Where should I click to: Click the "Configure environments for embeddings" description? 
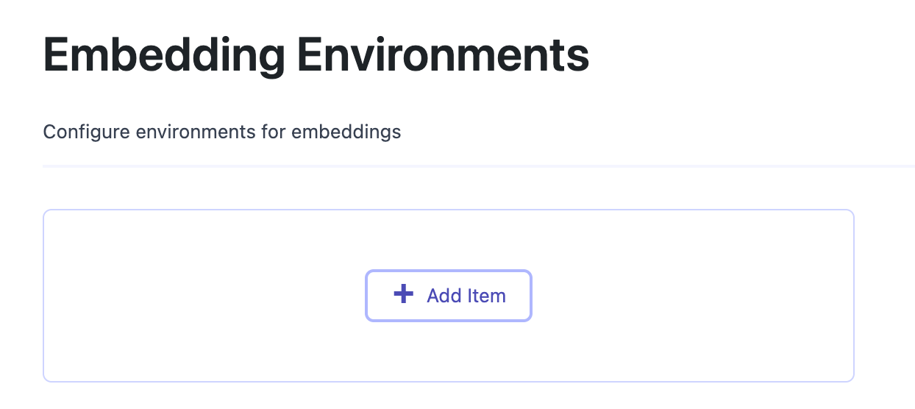(x=222, y=132)
